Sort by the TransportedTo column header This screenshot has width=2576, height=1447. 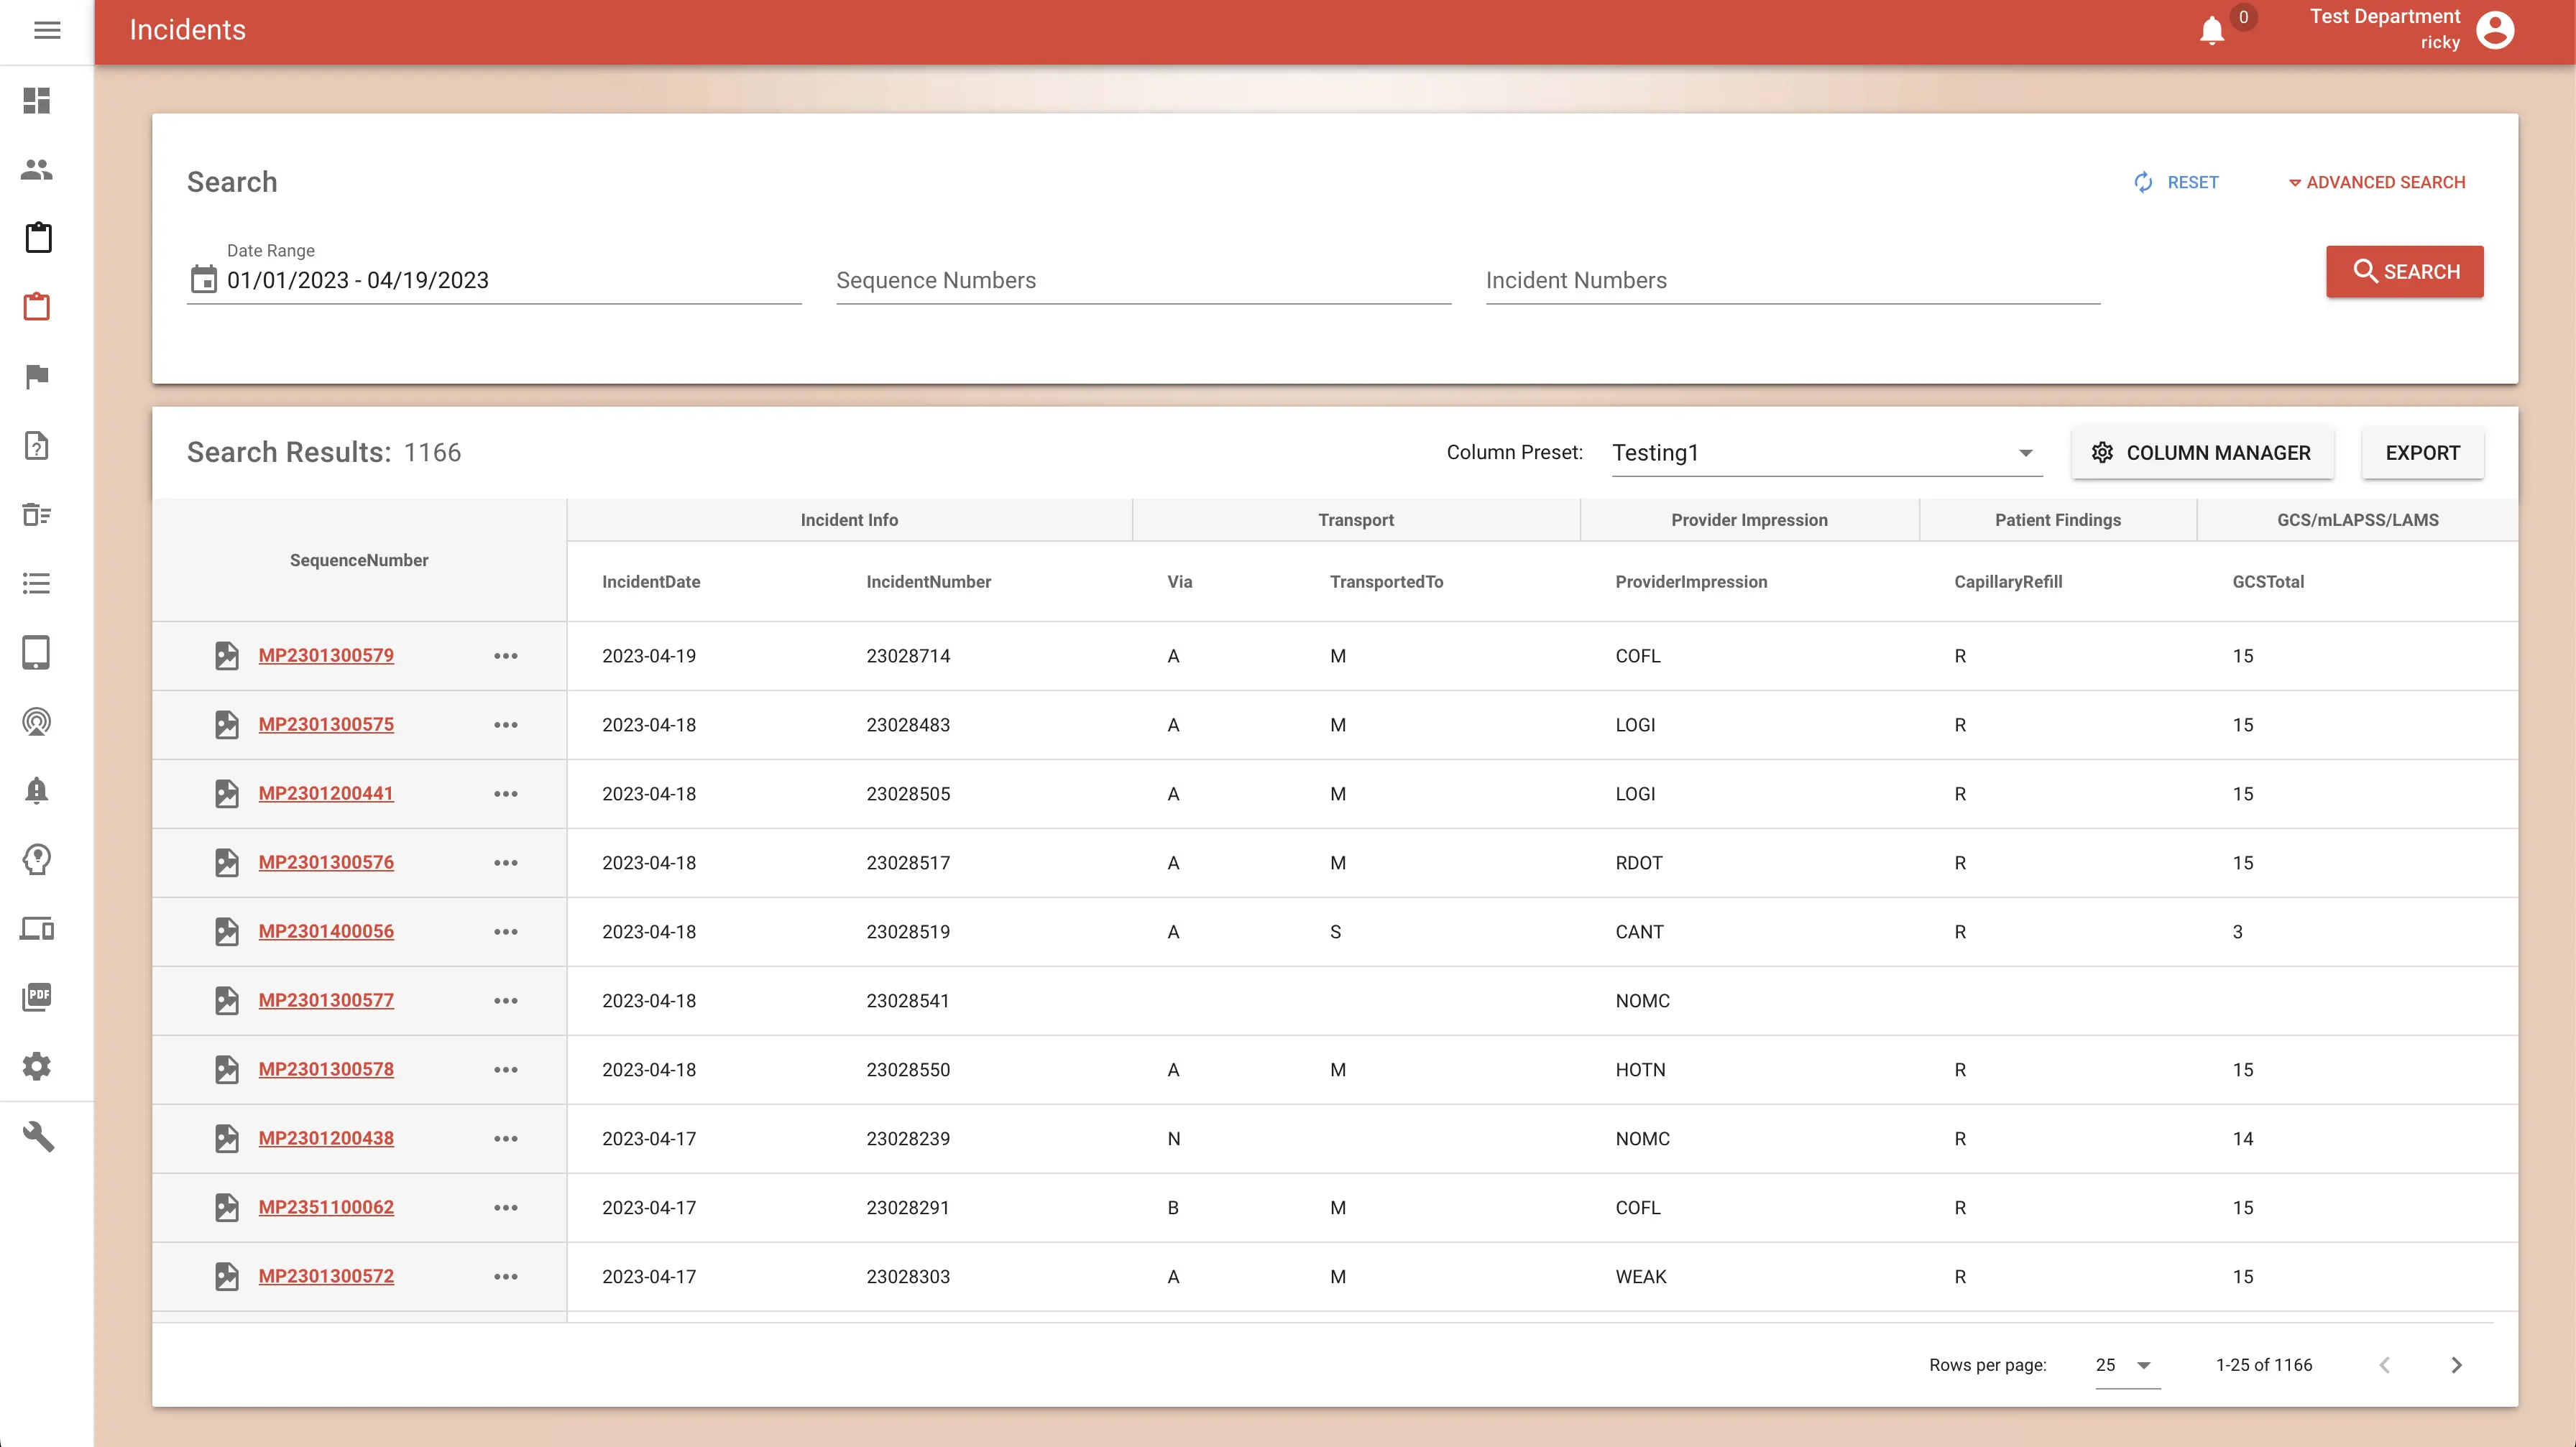tap(1386, 581)
